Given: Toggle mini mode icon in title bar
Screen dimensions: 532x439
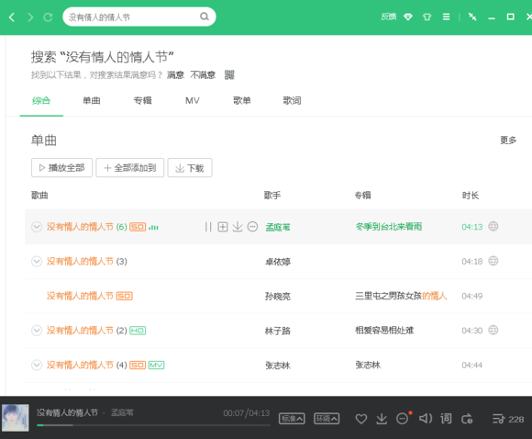Looking at the screenshot, I should click(x=472, y=17).
